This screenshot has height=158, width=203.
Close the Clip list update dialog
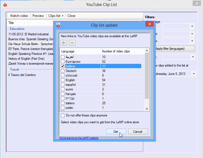click(150, 24)
